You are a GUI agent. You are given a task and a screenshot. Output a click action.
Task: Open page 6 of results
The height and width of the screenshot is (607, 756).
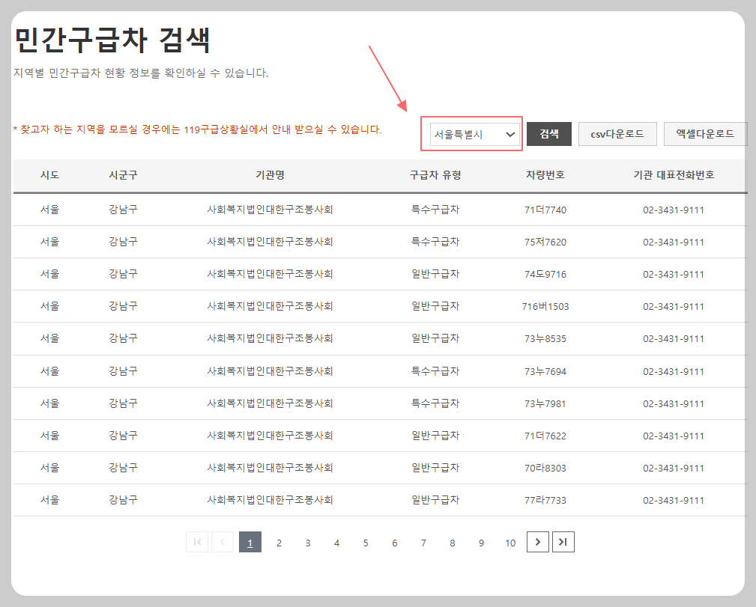pos(394,543)
